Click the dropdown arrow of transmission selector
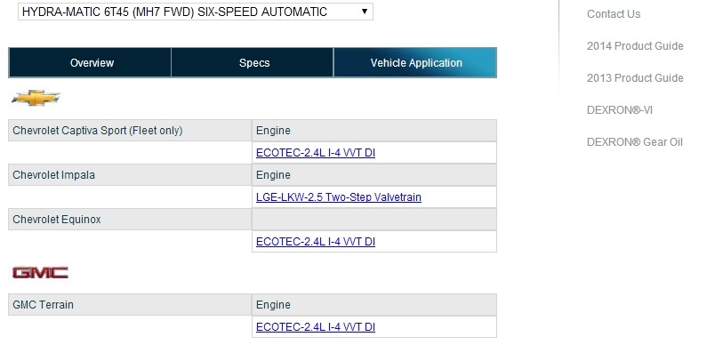The image size is (715, 345). [x=365, y=12]
